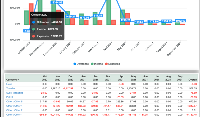The height and width of the screenshot is (117, 200).
Task: Open the Other : Other 4 category
Action: 15,106
